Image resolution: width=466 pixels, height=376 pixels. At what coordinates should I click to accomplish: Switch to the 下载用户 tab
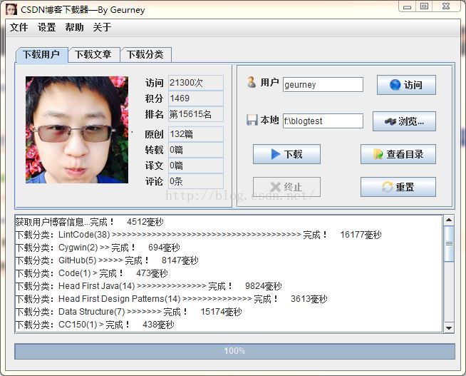[41, 55]
